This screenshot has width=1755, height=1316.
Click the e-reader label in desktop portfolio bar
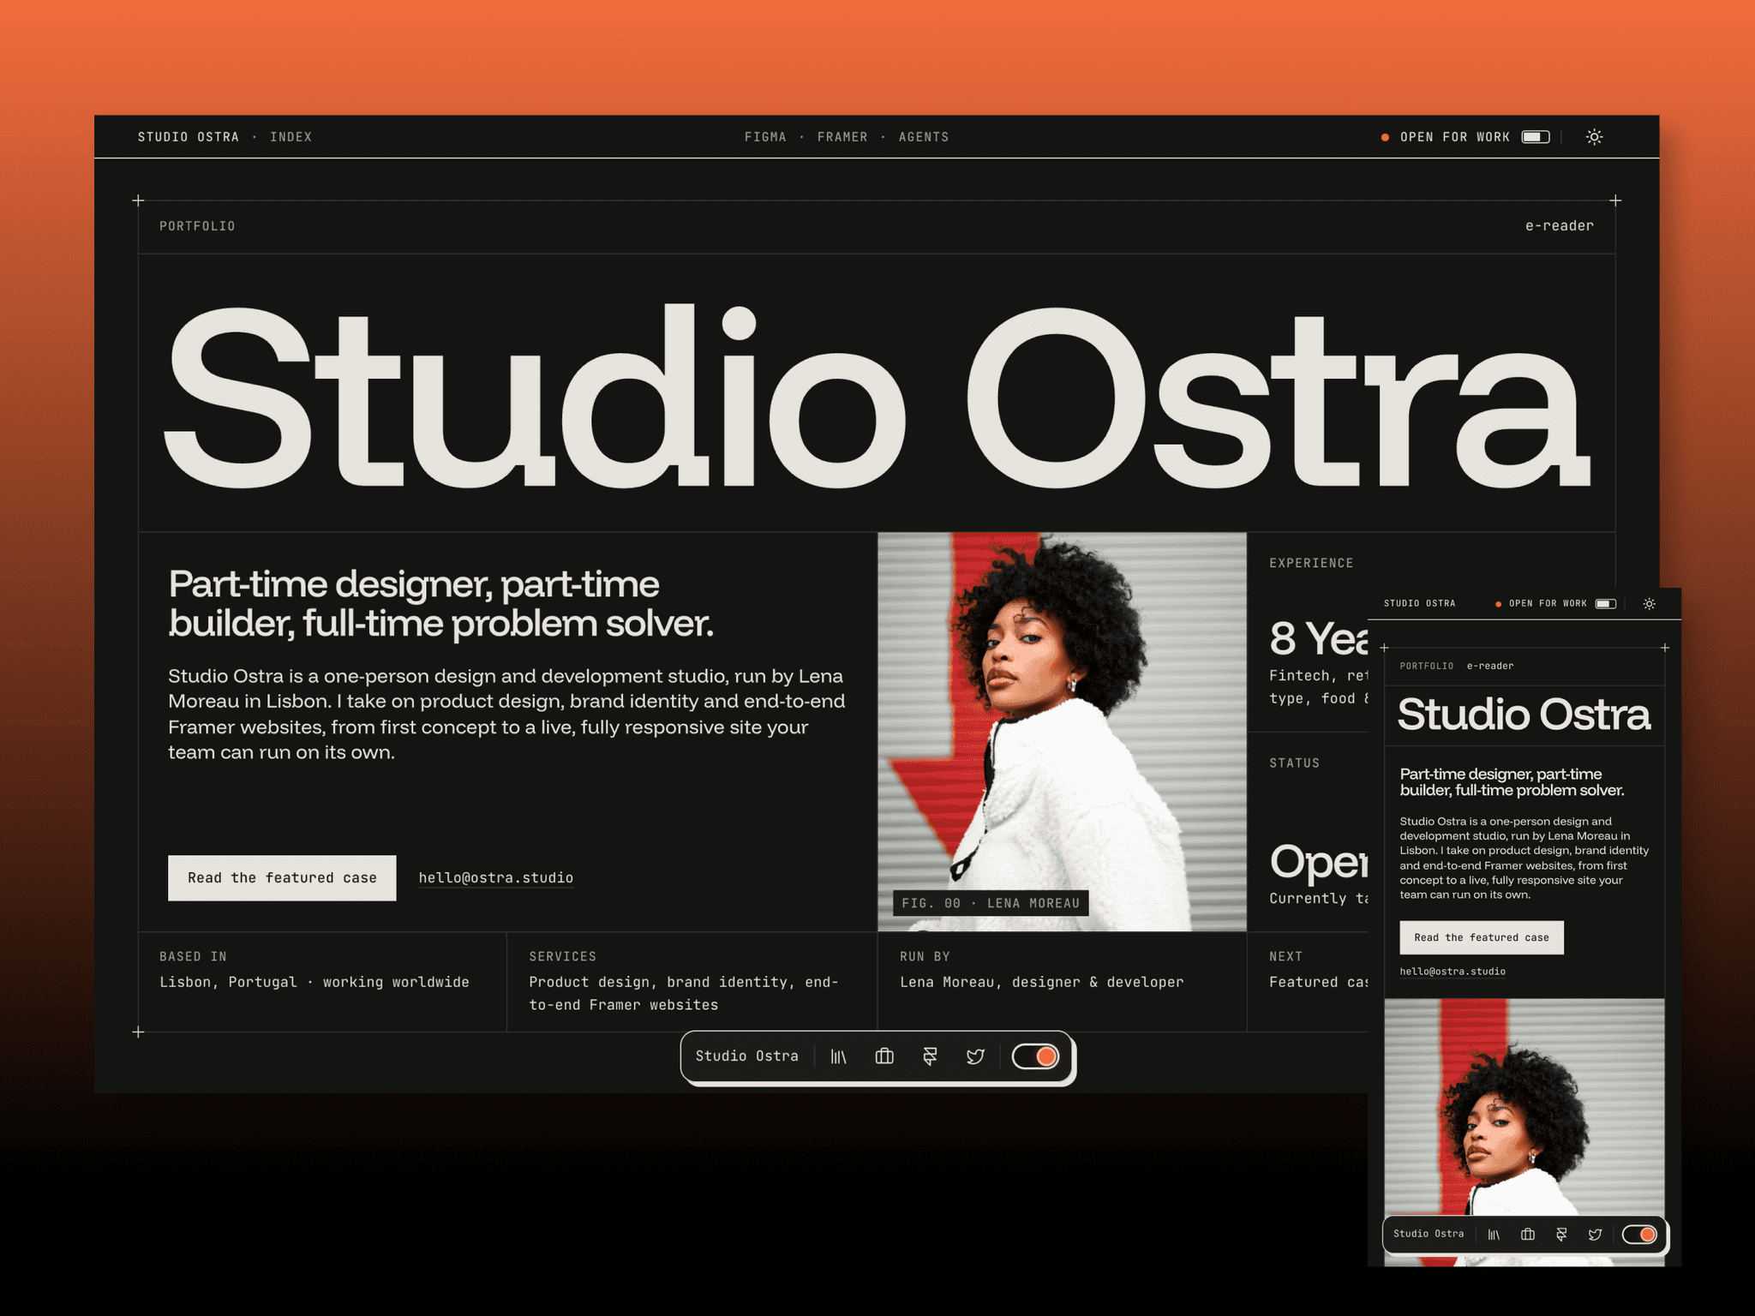[x=1559, y=226]
